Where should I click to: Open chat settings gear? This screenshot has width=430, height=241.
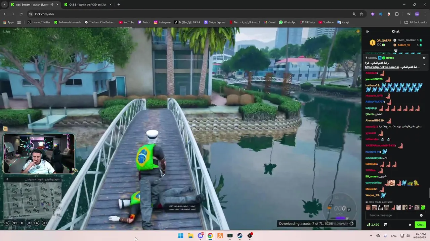[x=410, y=225]
